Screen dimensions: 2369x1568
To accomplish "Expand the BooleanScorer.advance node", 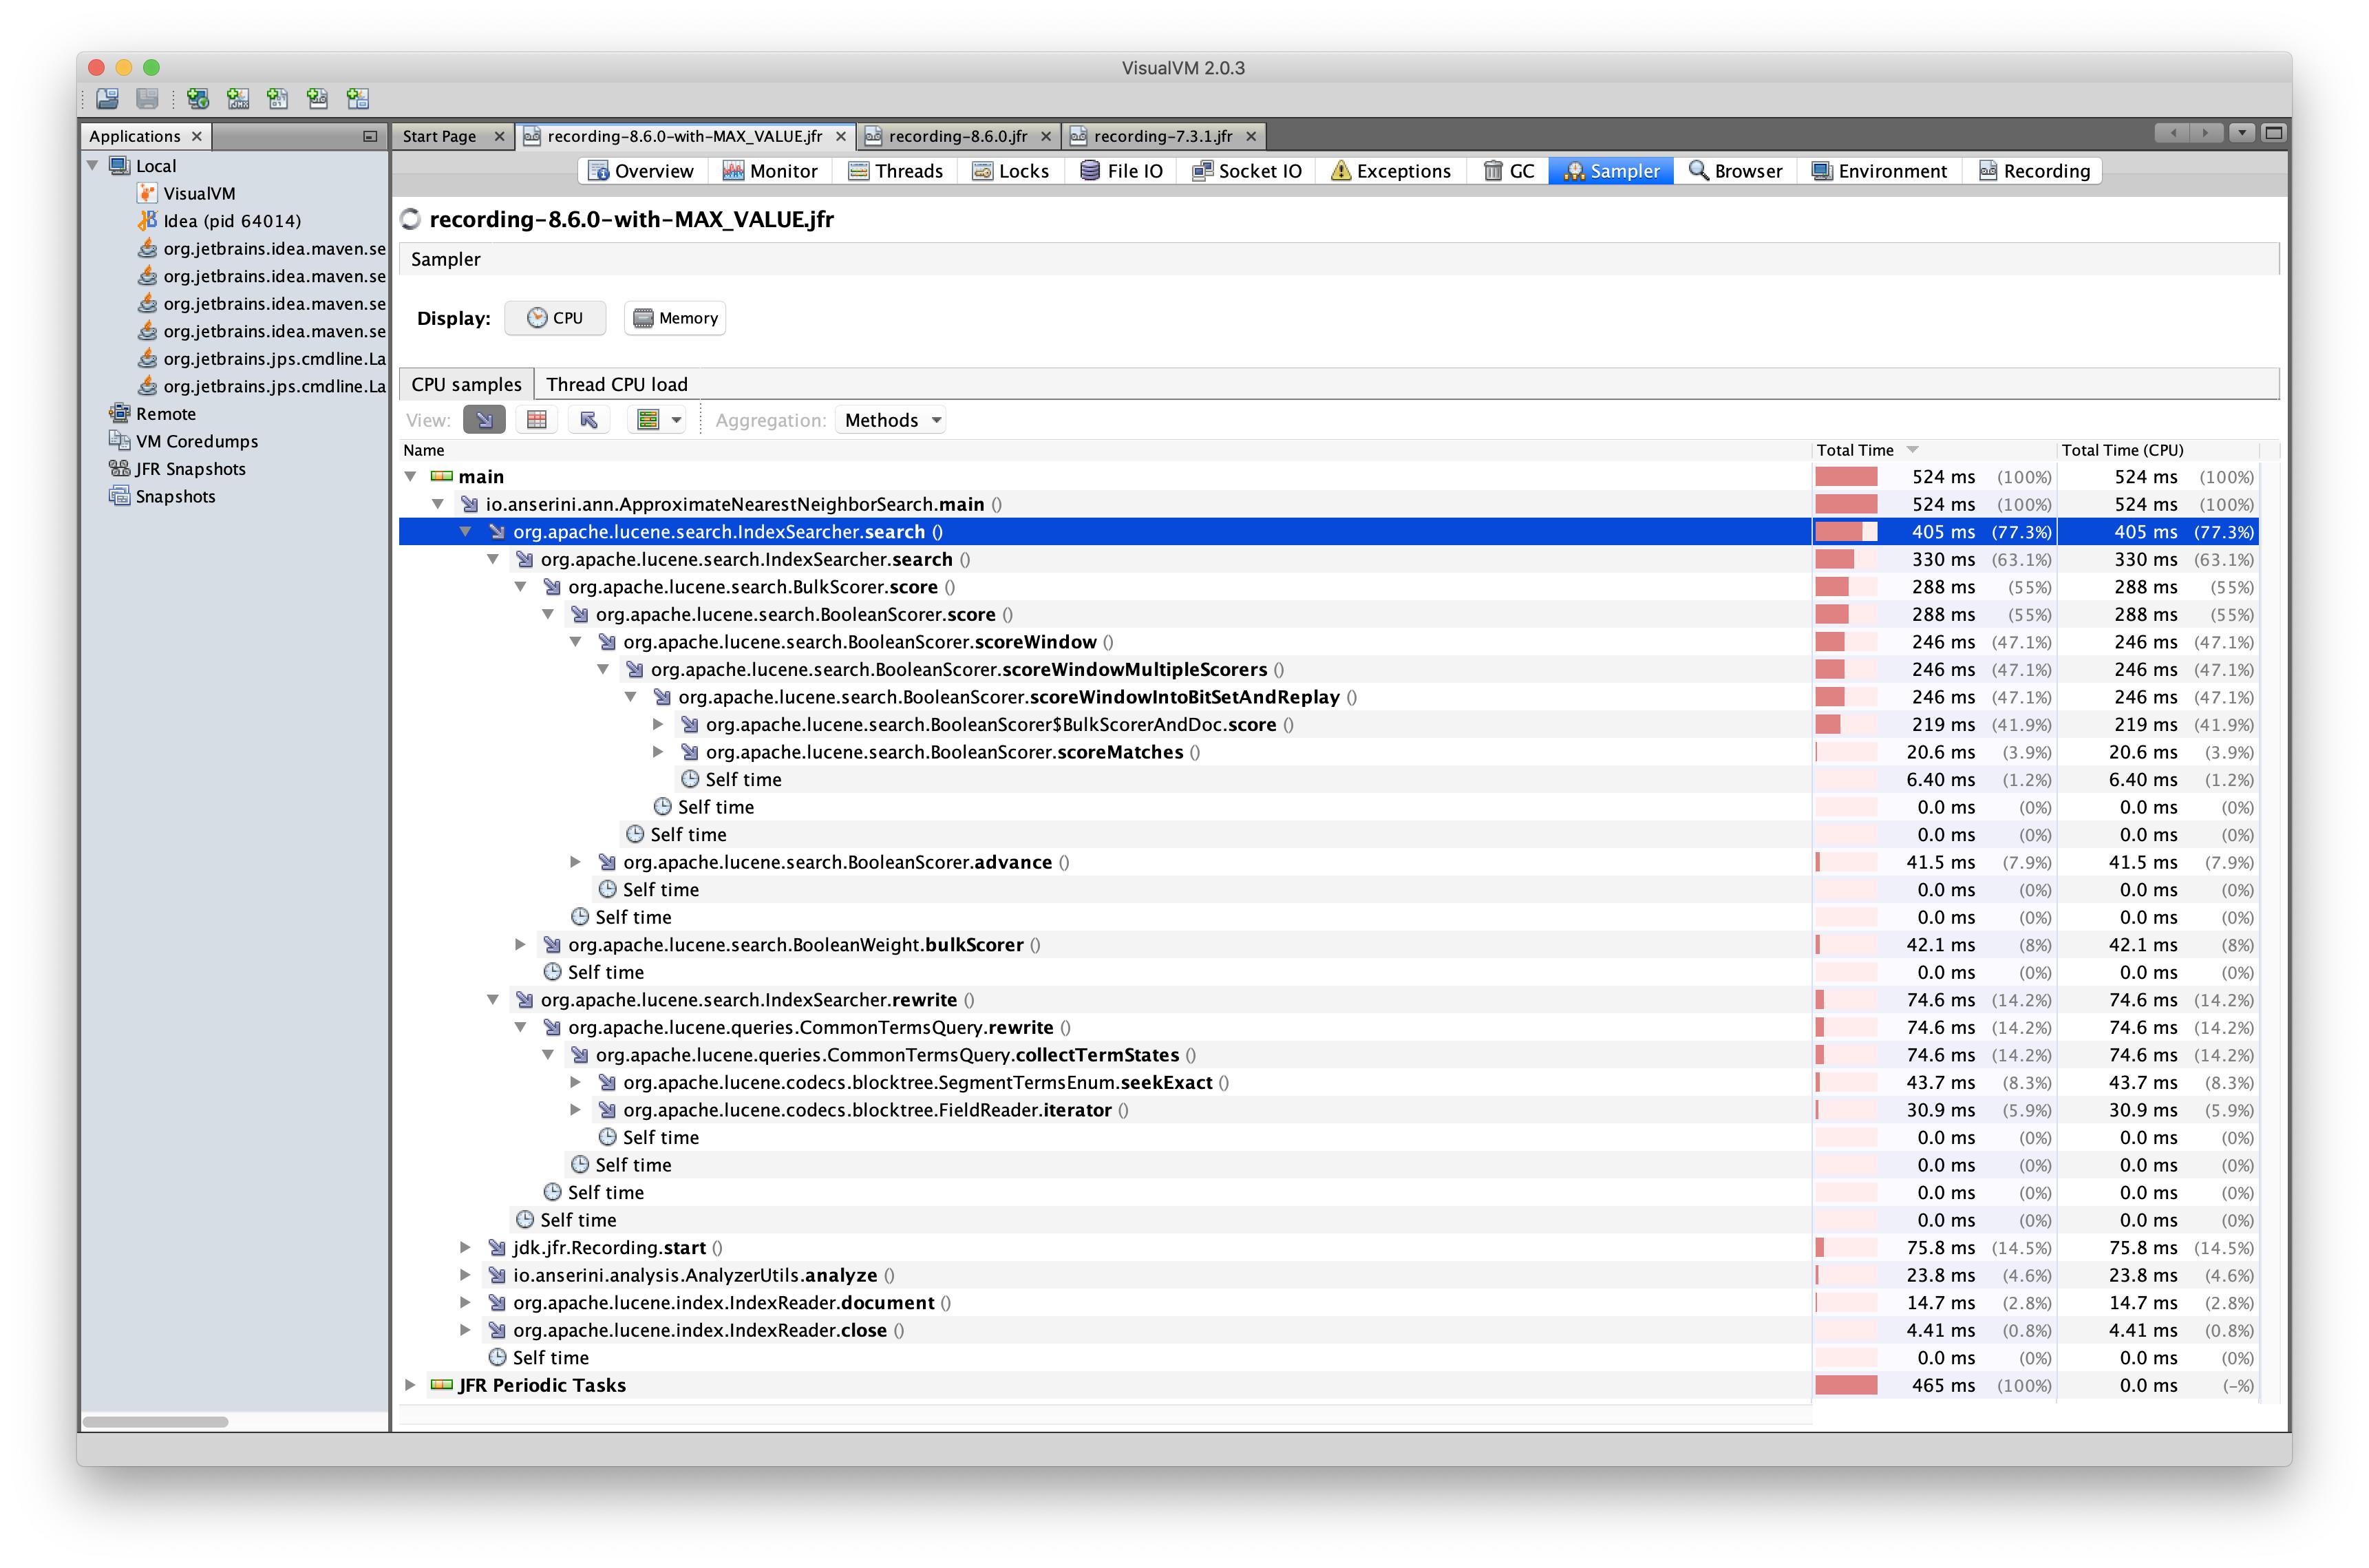I will 575,862.
